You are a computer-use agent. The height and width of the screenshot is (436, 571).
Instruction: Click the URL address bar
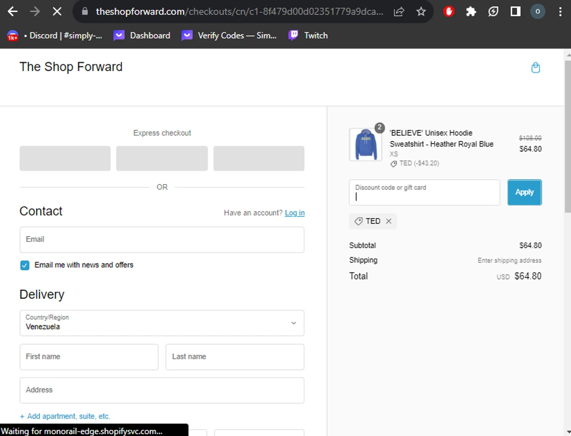(239, 11)
